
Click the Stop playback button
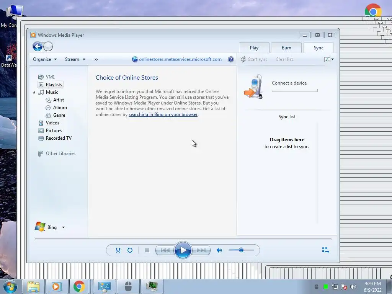click(147, 250)
